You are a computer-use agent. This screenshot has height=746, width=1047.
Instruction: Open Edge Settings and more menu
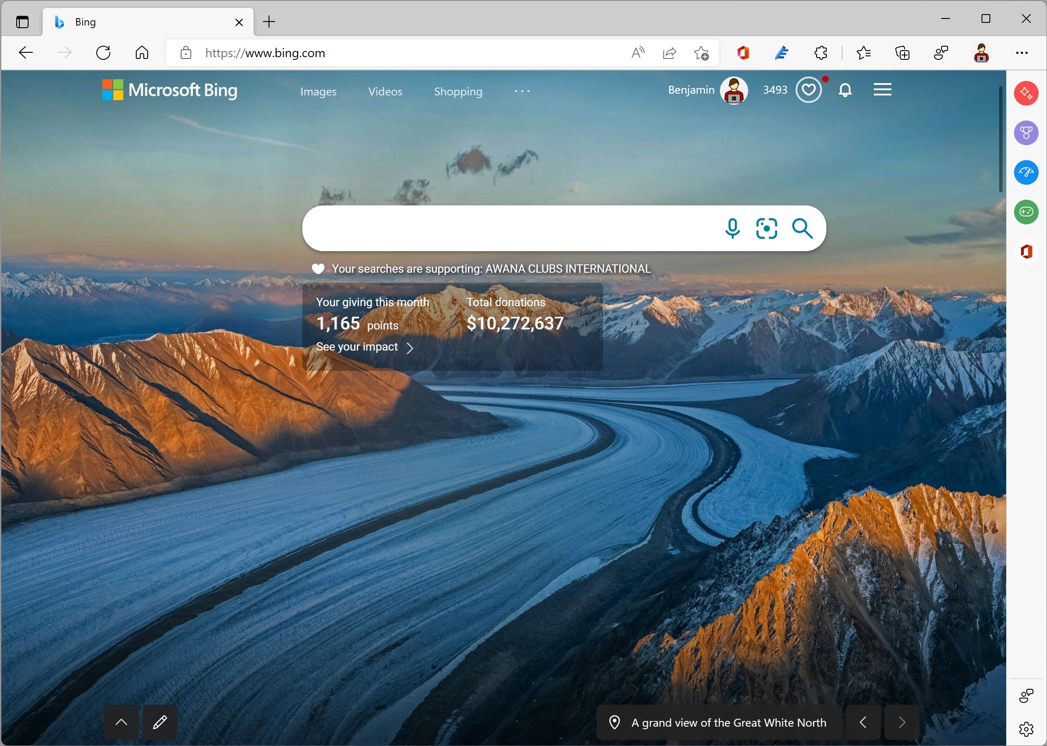pyautogui.click(x=1022, y=53)
